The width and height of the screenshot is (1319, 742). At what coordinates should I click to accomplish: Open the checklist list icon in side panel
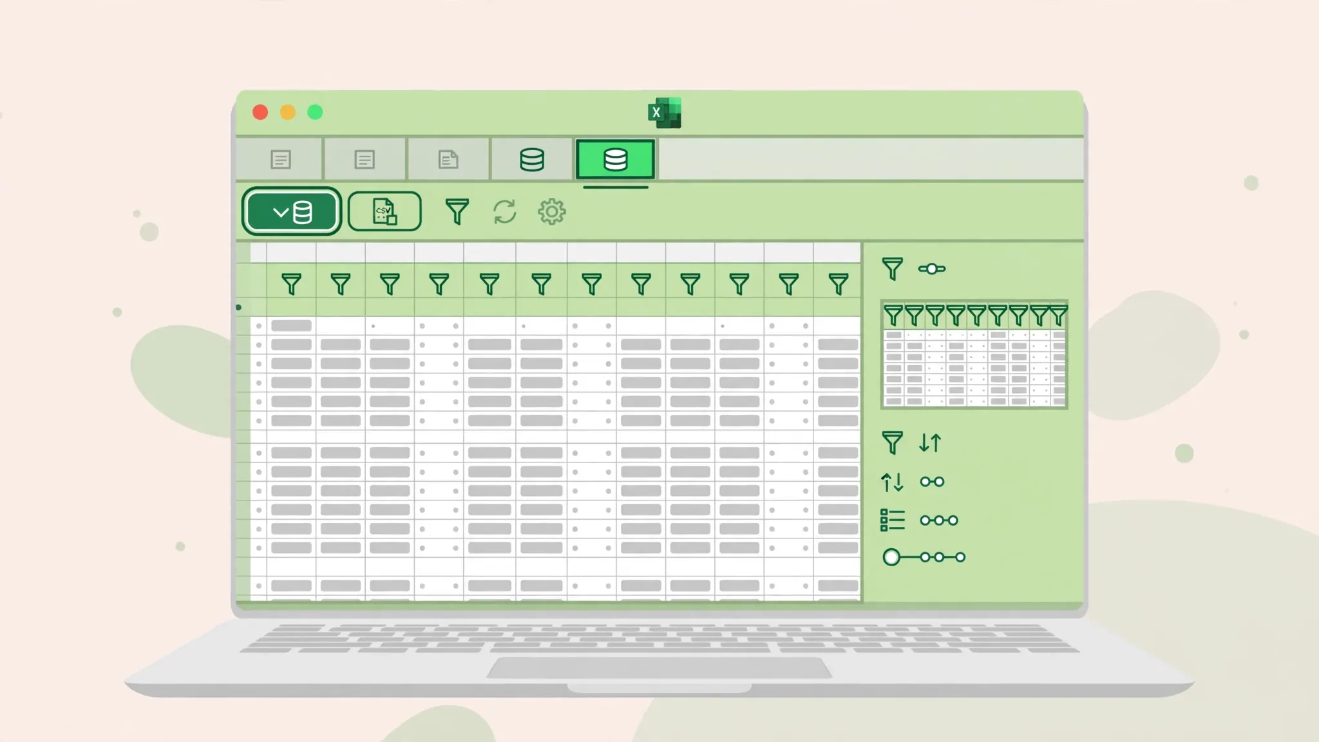point(893,520)
